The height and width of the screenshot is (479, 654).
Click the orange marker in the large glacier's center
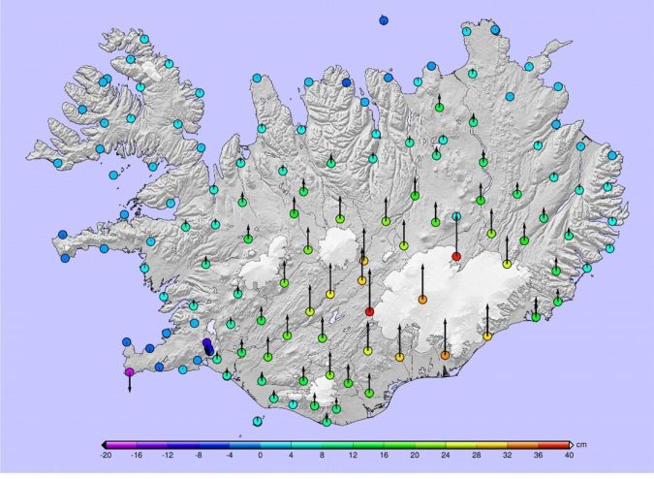(x=422, y=300)
